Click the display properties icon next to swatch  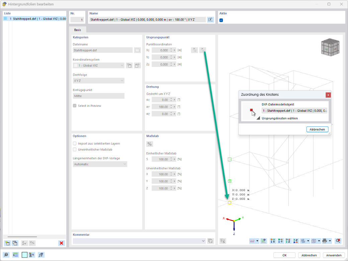[x=32, y=255]
